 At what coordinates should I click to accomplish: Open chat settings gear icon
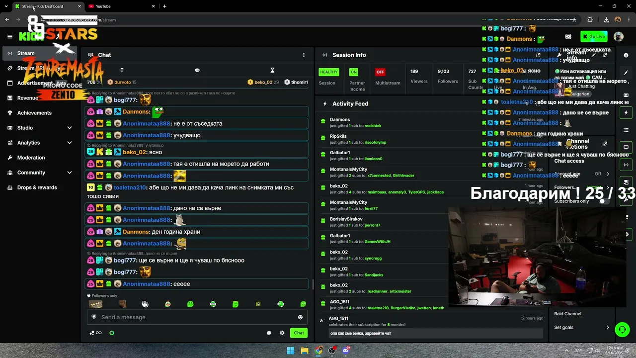282,333
